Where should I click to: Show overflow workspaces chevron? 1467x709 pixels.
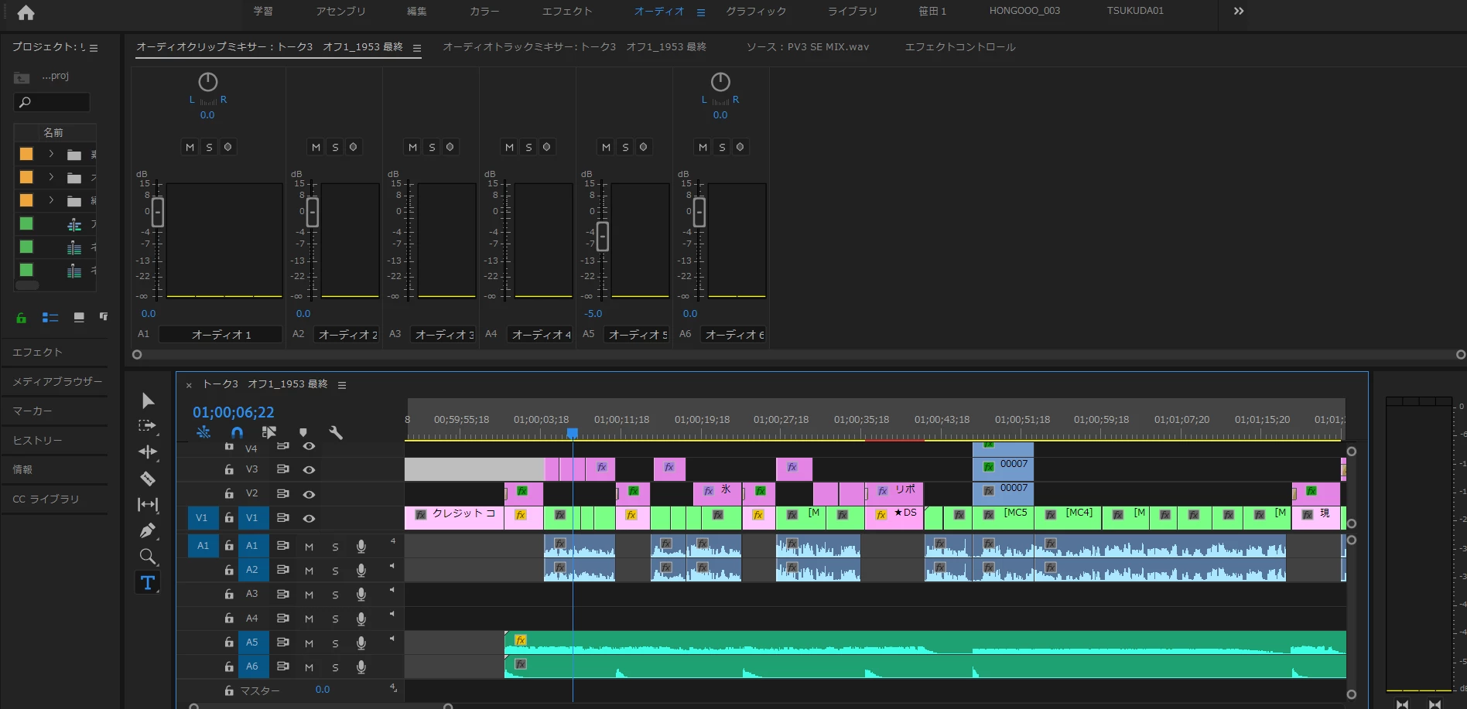point(1239,12)
